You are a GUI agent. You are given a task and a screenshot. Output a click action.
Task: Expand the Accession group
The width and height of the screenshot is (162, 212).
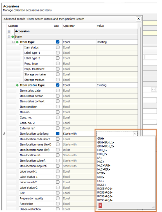click(x=9, y=31)
